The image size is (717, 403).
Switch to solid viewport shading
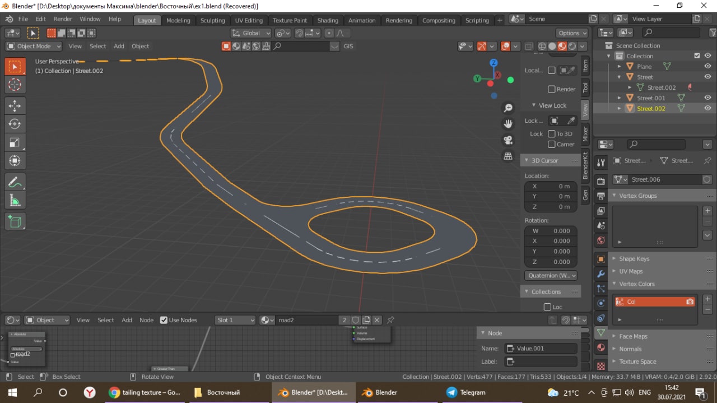point(552,47)
